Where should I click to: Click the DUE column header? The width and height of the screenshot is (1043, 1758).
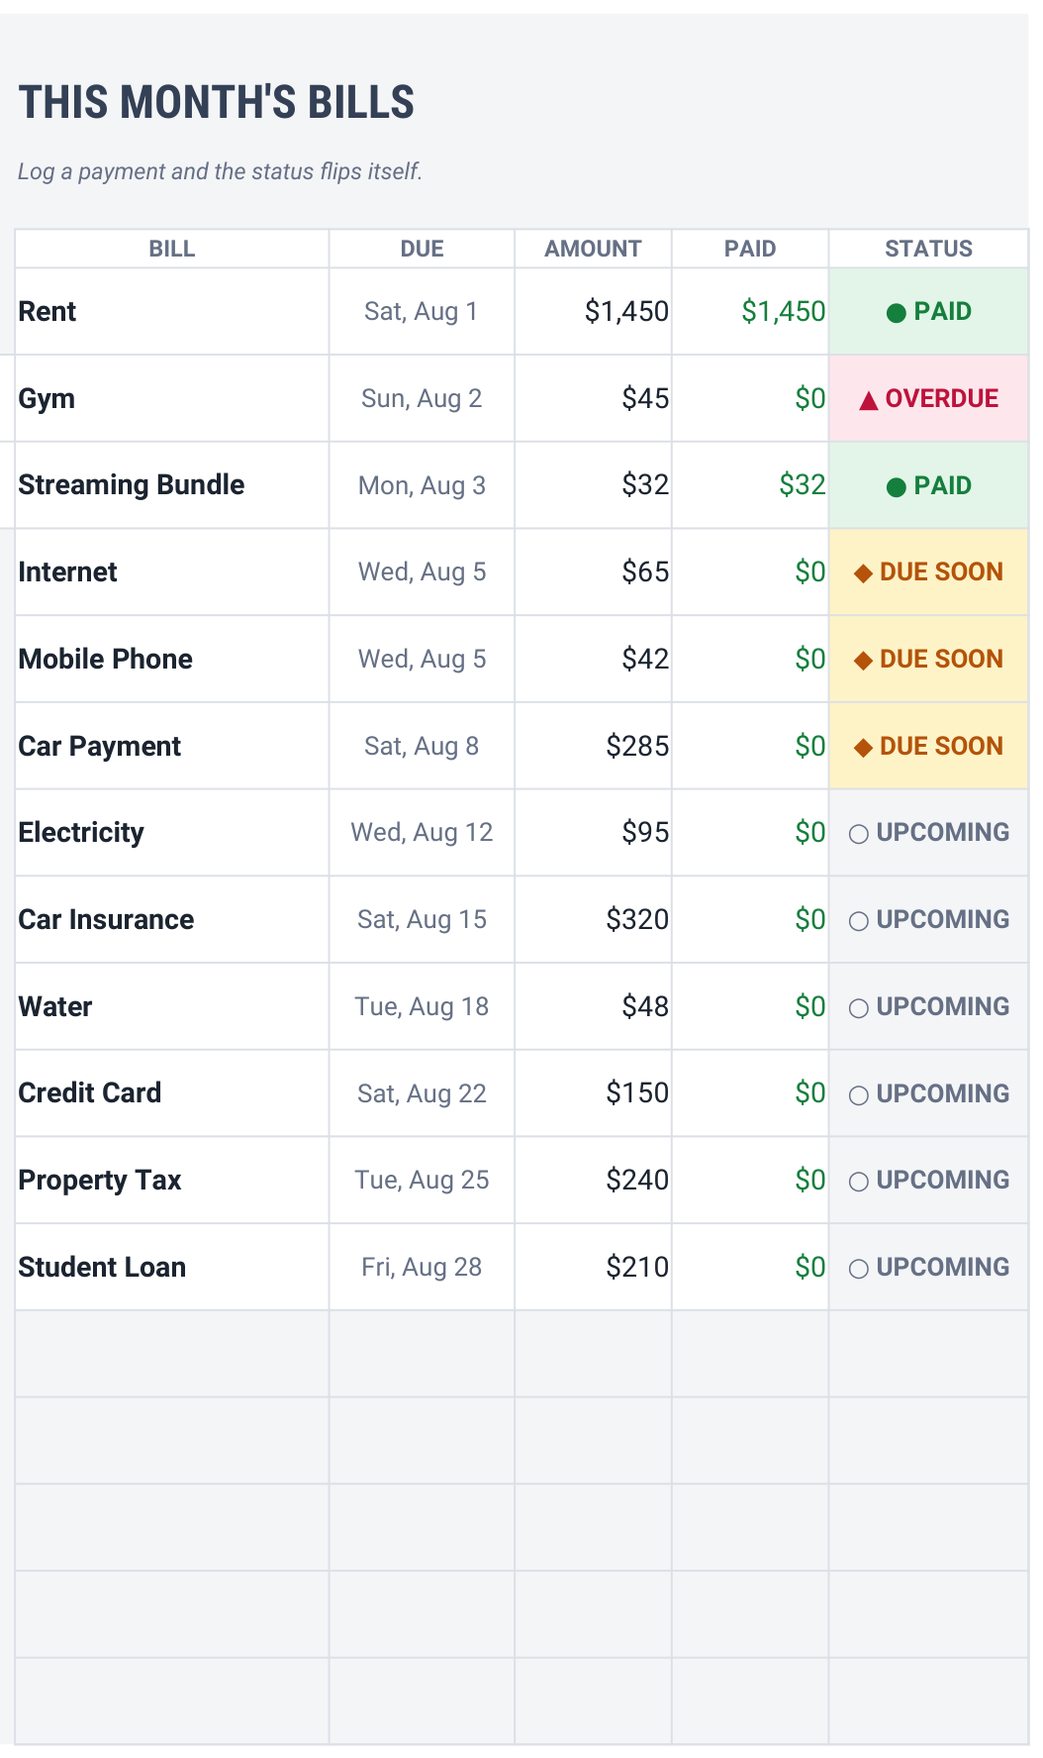coord(422,249)
